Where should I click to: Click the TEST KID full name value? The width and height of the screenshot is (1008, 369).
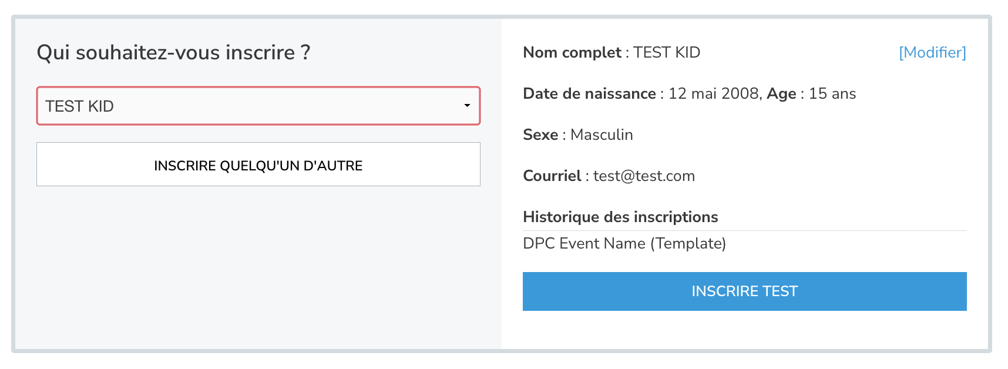click(x=667, y=52)
